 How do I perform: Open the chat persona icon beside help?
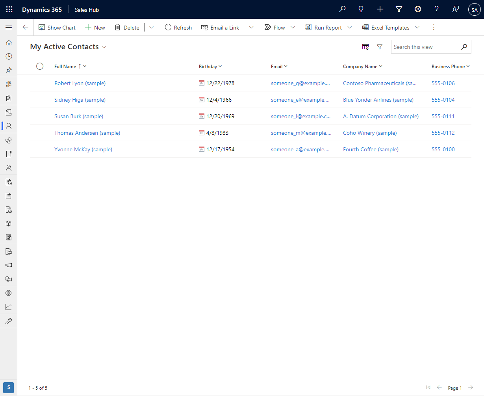[x=456, y=9]
